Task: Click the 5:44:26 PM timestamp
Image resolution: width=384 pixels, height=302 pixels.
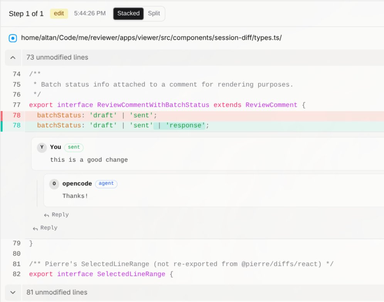Action: coord(90,13)
